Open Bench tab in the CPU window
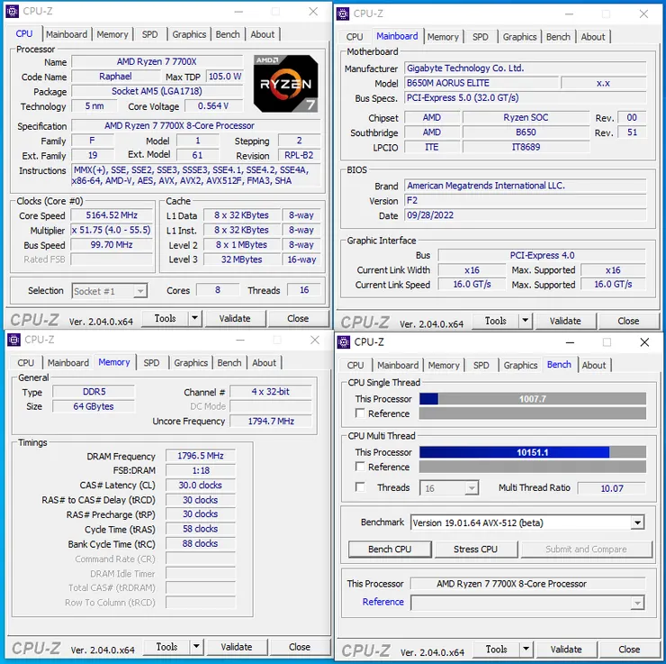The image size is (666, 664). pos(228,34)
